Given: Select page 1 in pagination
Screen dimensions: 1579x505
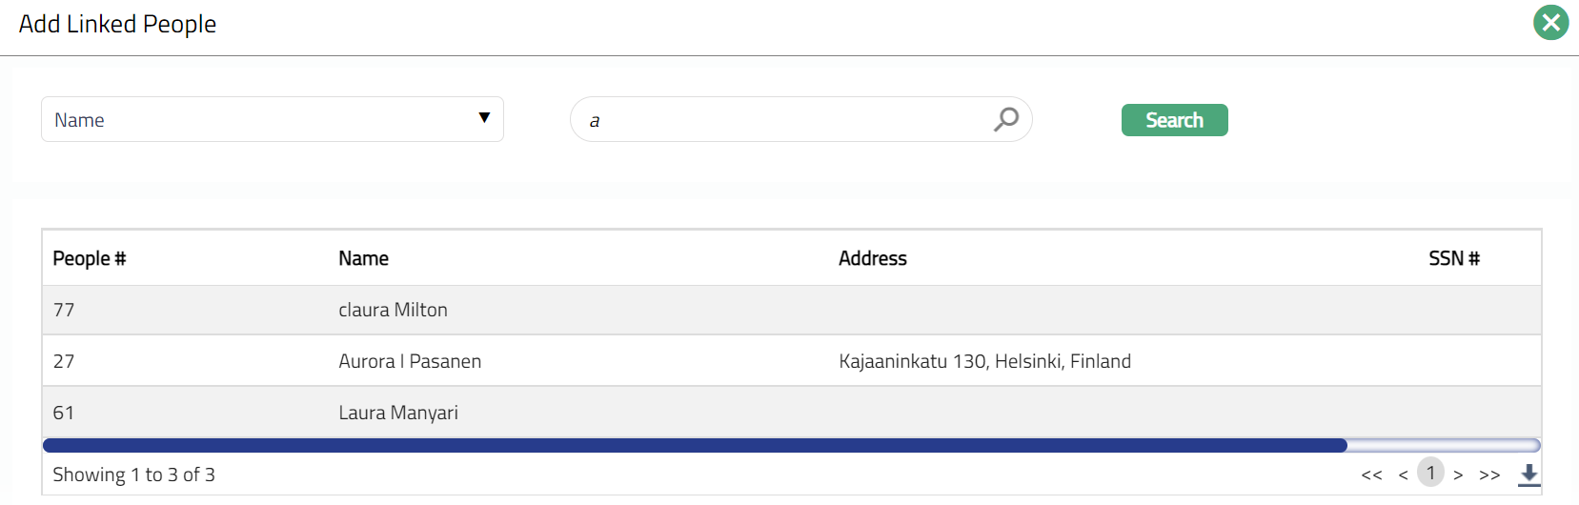Looking at the screenshot, I should 1430,473.
